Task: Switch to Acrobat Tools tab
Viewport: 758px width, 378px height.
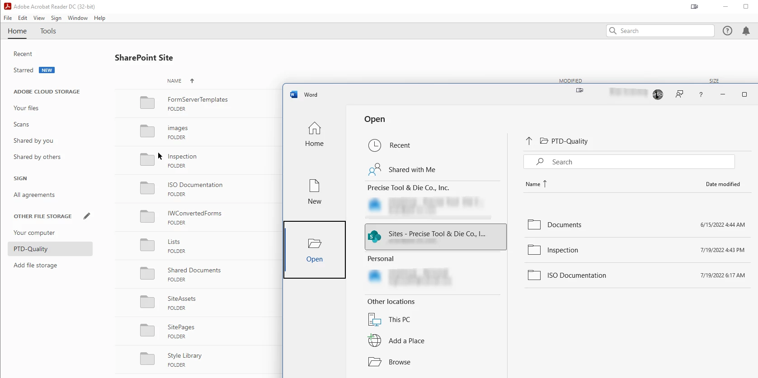Action: click(x=48, y=31)
